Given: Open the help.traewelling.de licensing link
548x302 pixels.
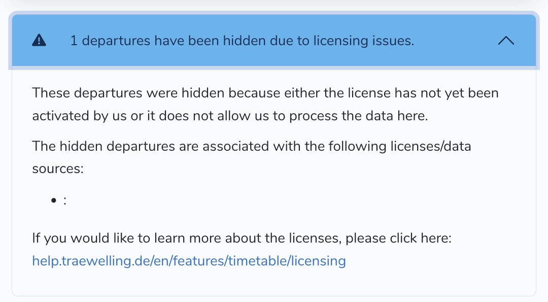Looking at the screenshot, I should (x=189, y=261).
